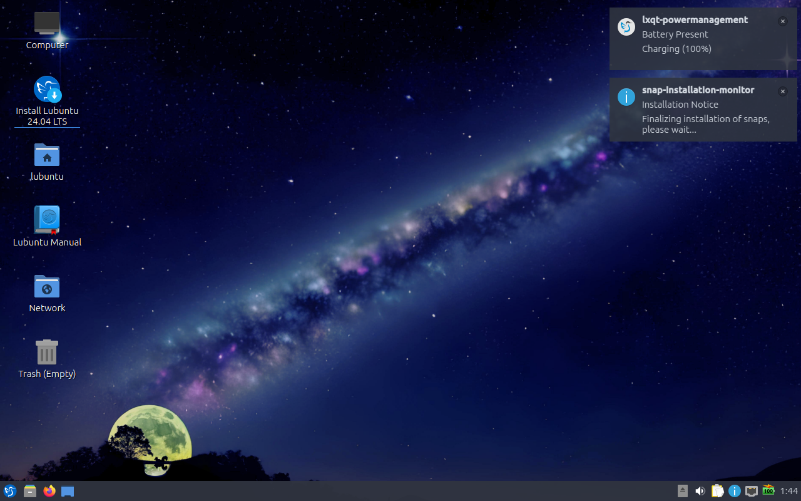
Task: Open the Qlipper clipboard manager in the tray
Action: click(717, 491)
